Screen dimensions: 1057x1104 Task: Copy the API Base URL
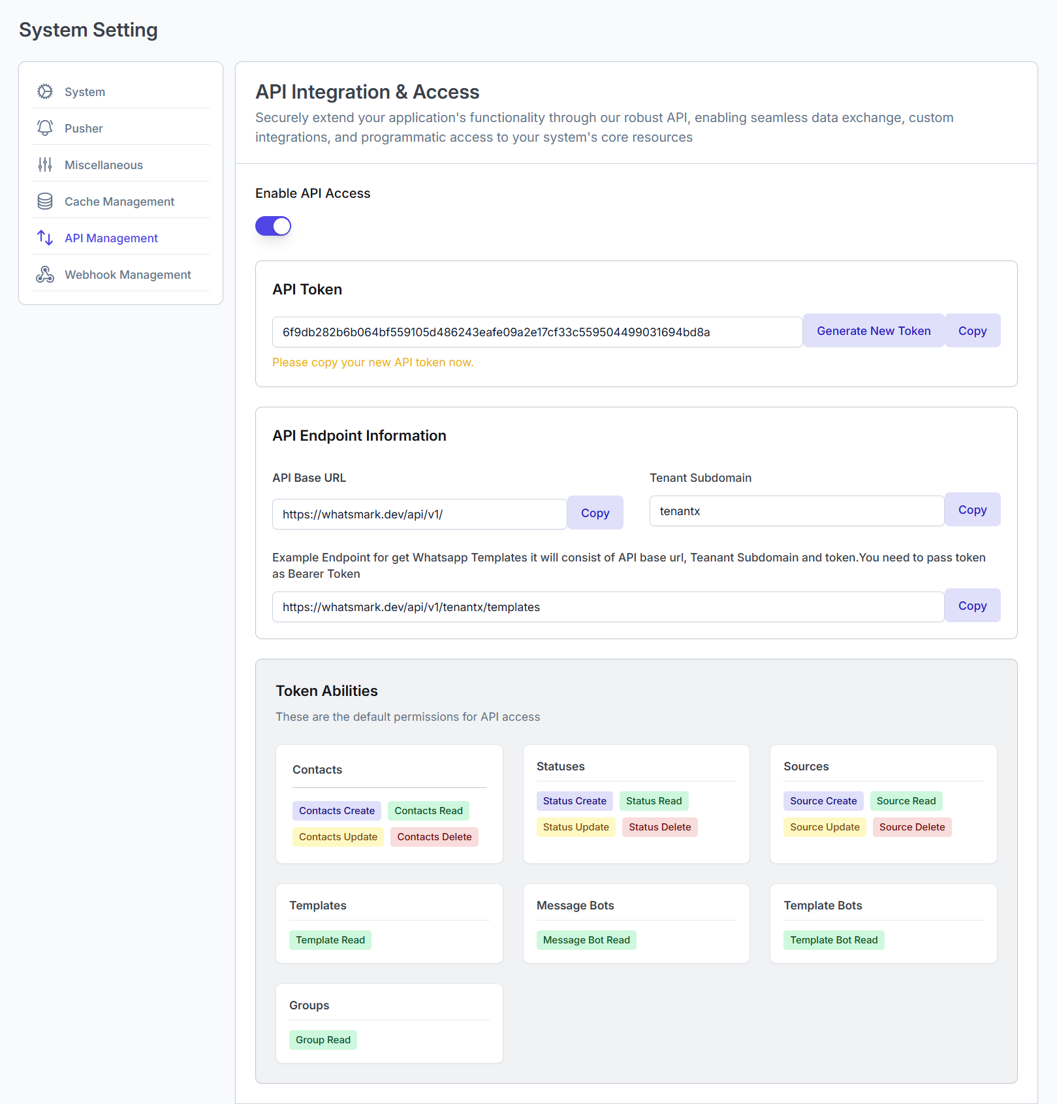coord(595,513)
